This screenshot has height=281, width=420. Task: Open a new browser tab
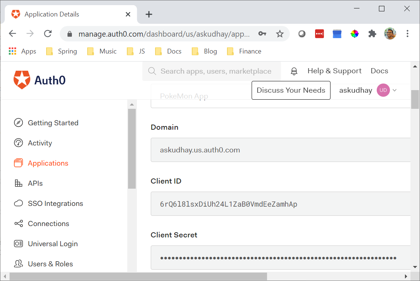pos(149,14)
